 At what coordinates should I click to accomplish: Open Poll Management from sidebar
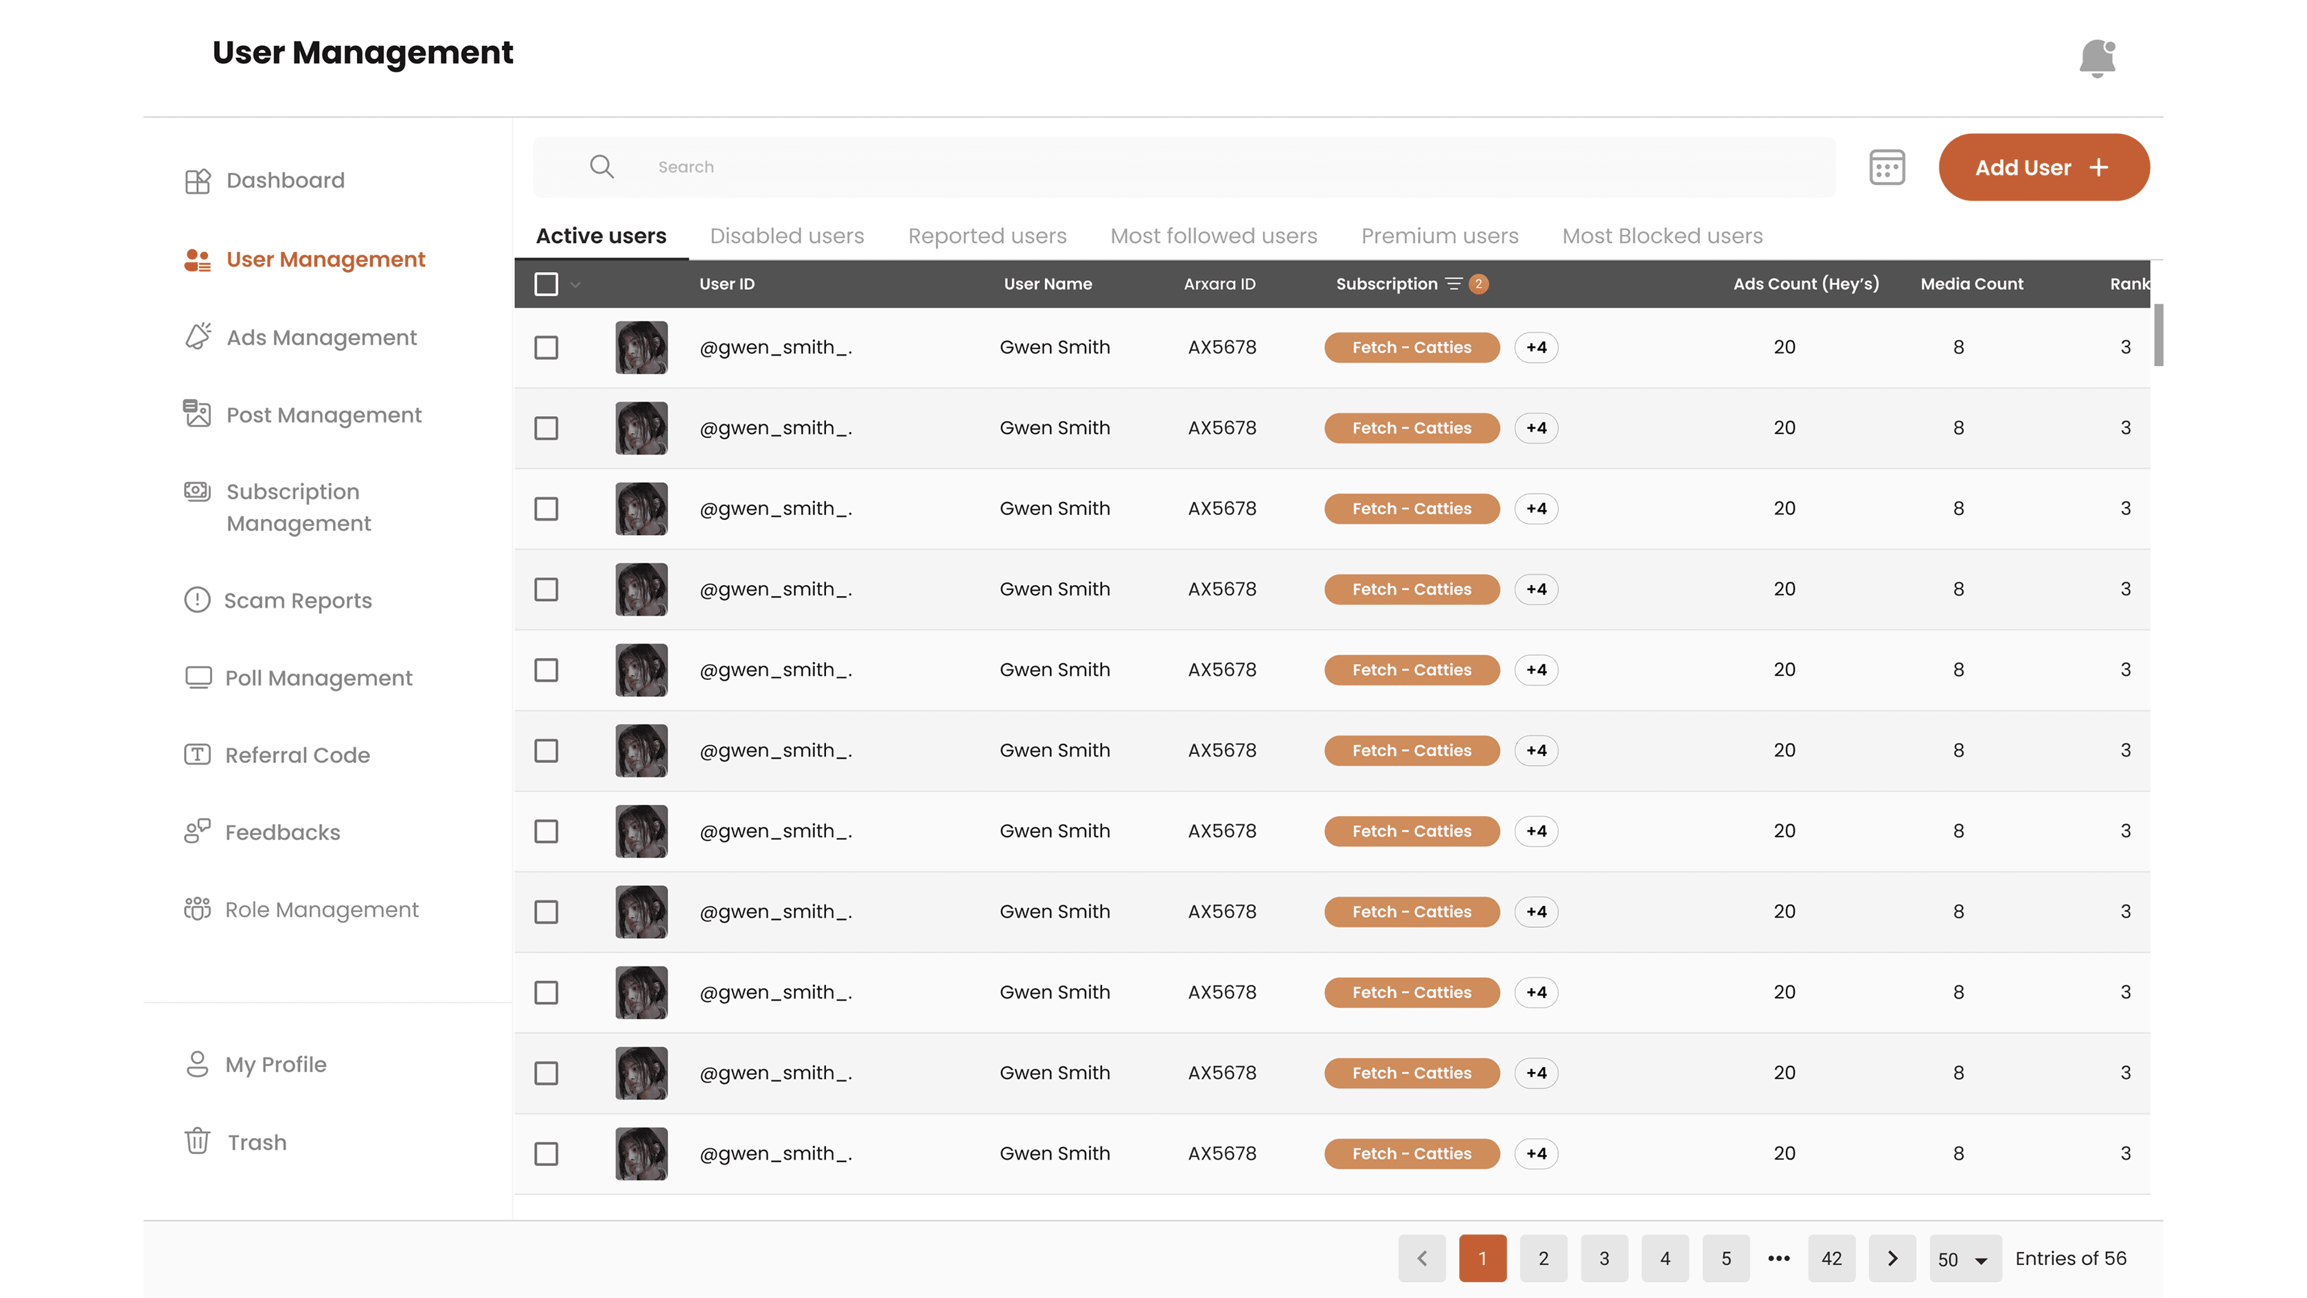(319, 678)
